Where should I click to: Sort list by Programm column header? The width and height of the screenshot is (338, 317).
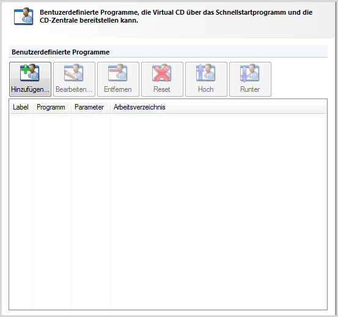coord(52,107)
